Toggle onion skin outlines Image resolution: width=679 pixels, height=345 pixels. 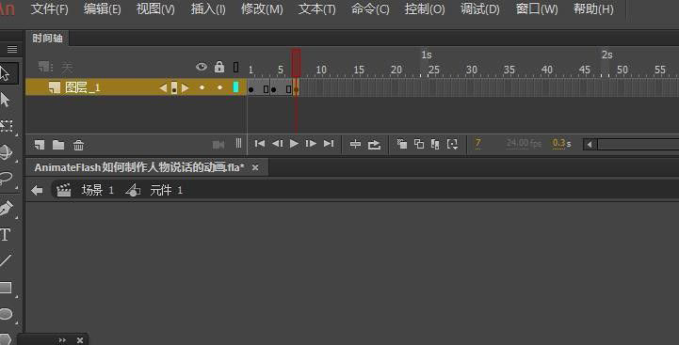pyautogui.click(x=419, y=144)
